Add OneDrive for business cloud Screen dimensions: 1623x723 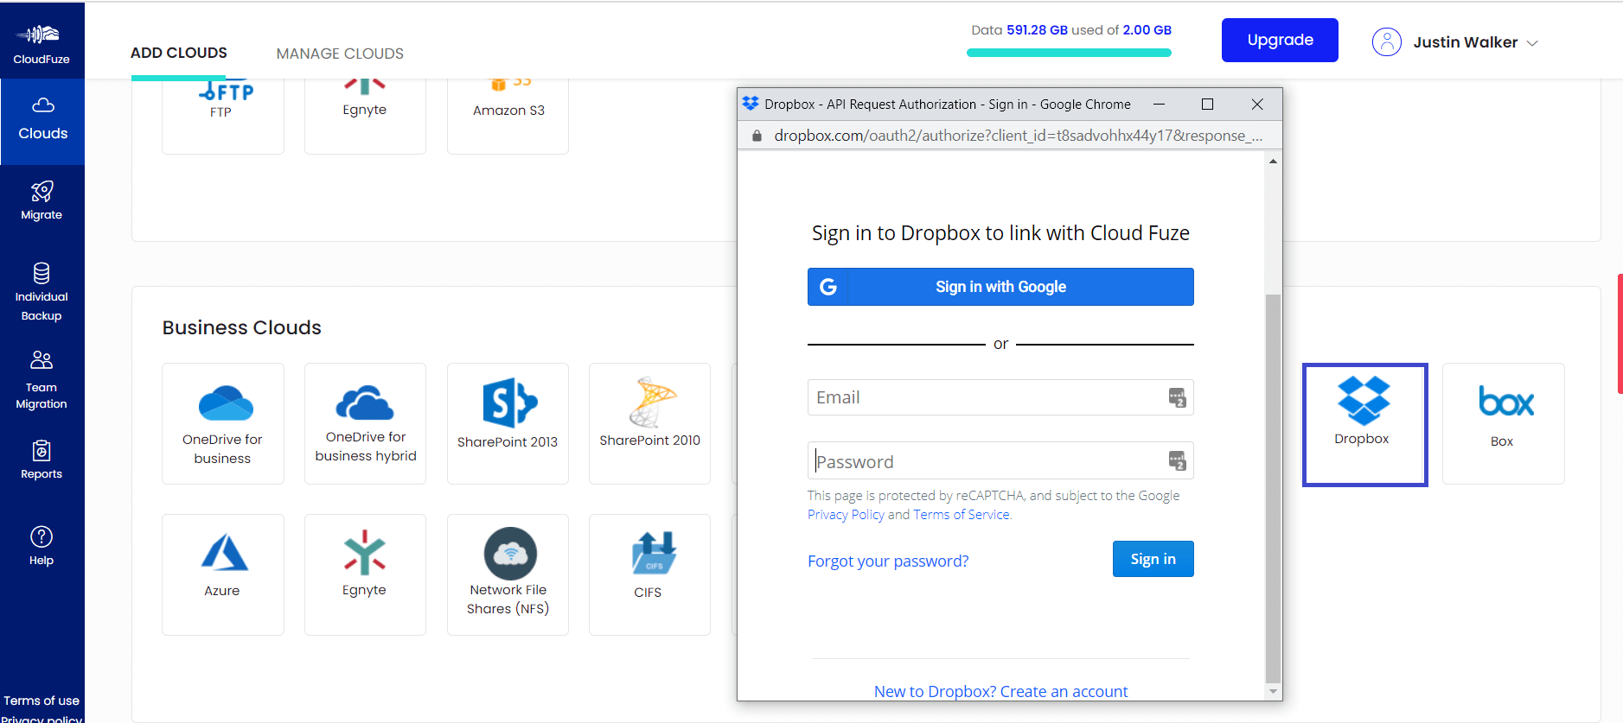click(x=223, y=423)
